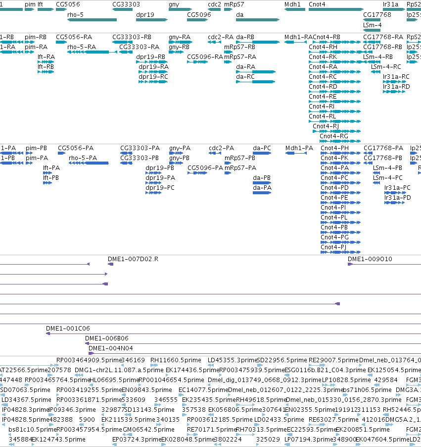Click protein Cnot4-PL
421x447 pixels.
334,218
